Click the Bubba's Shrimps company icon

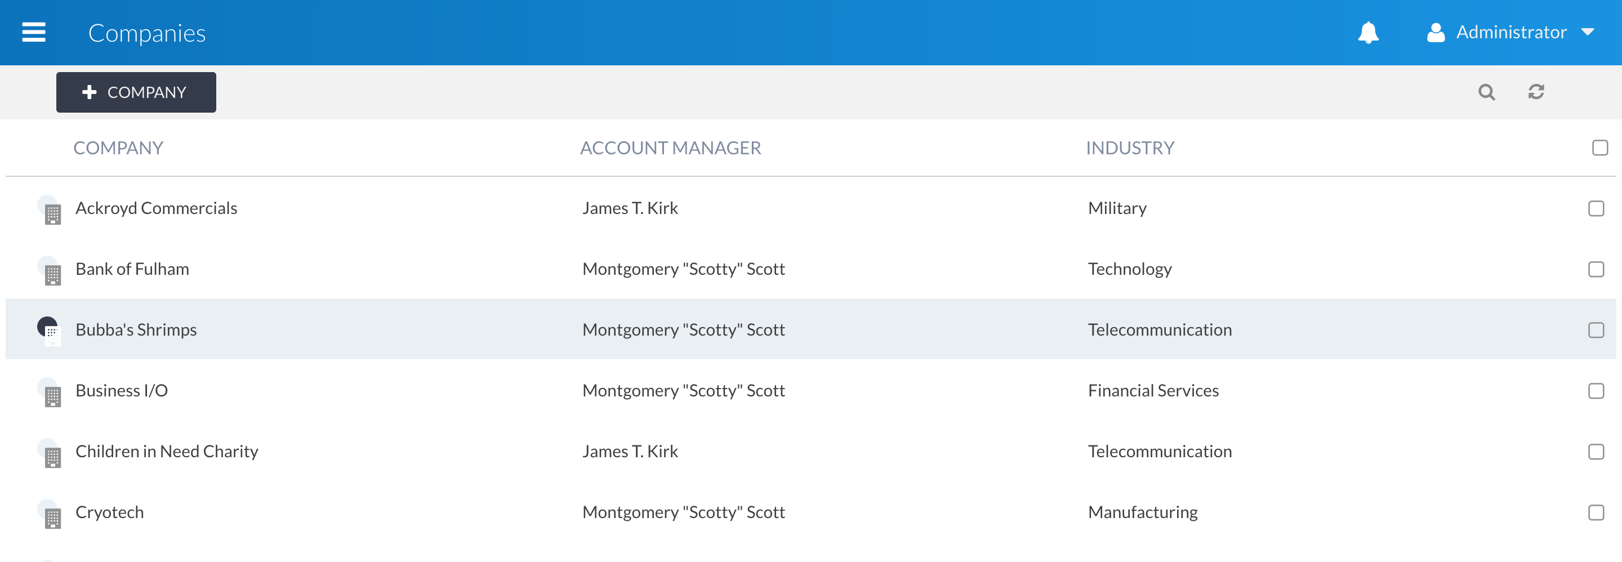click(50, 331)
